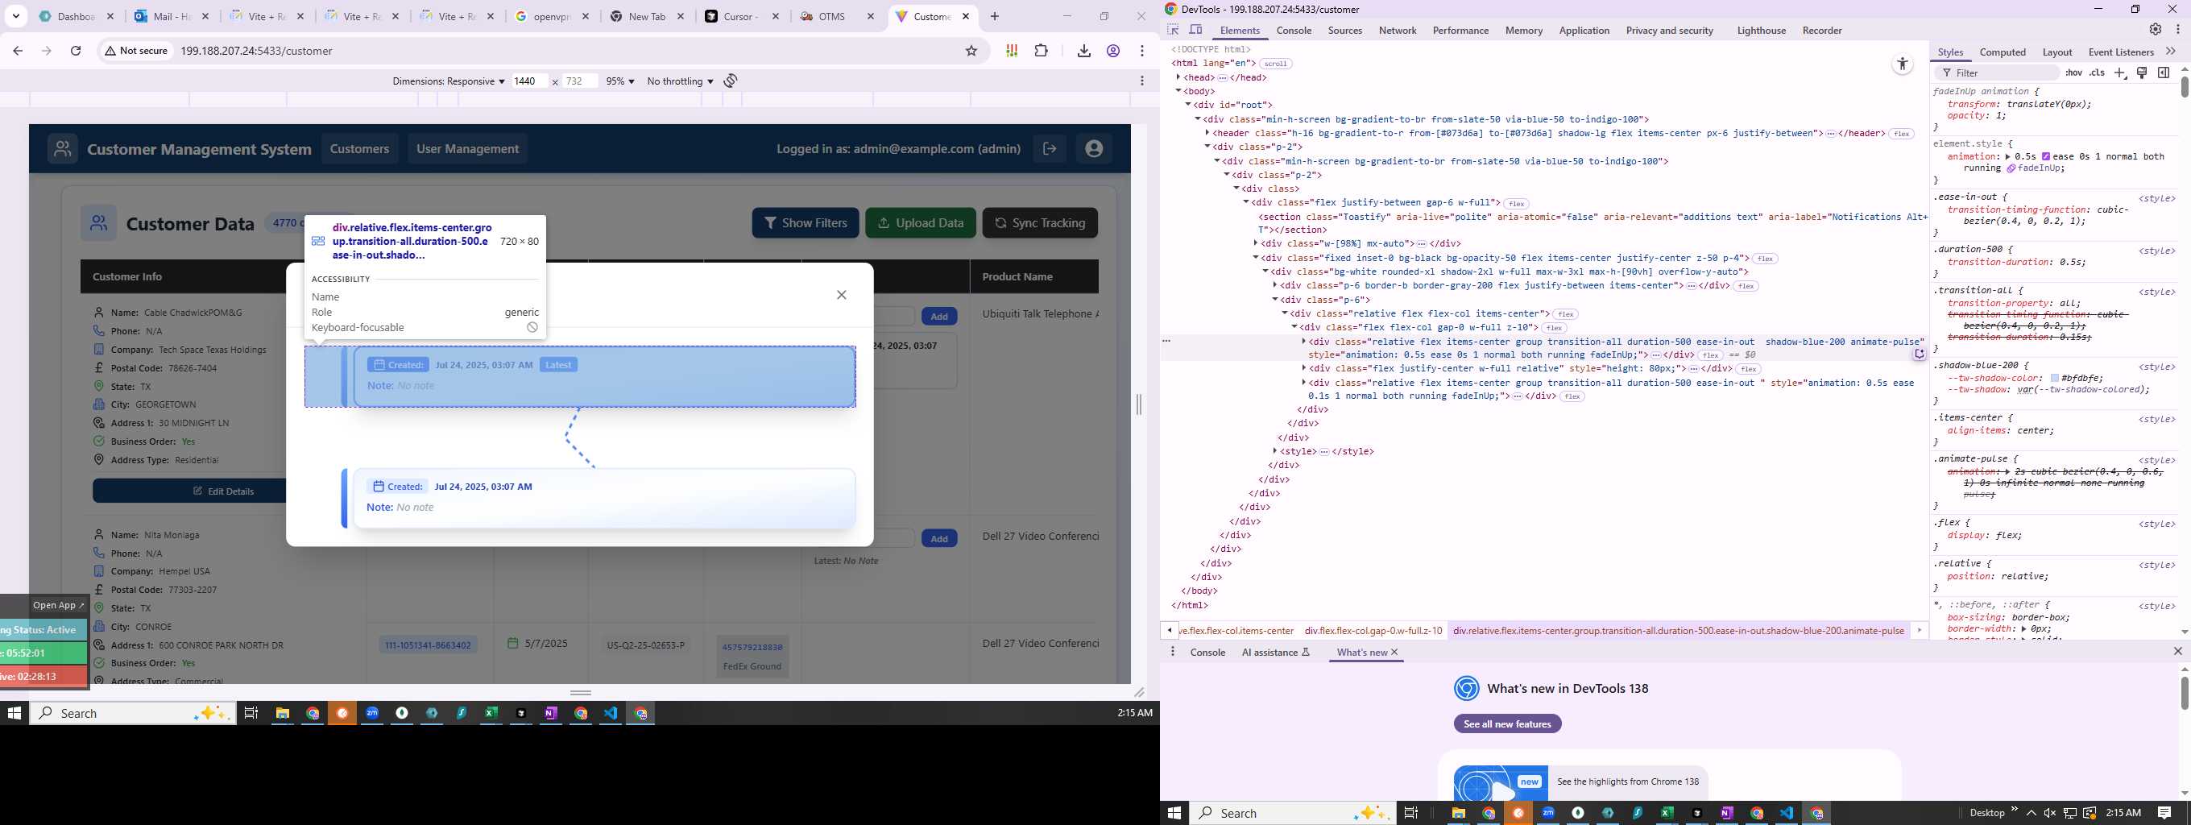Open the cubic-bezier ease editor swatch
The image size is (2191, 825).
(x=2045, y=156)
